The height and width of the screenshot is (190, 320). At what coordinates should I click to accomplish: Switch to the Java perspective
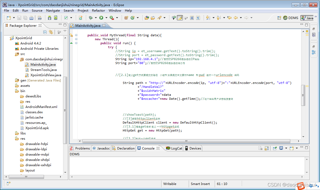tap(307, 18)
